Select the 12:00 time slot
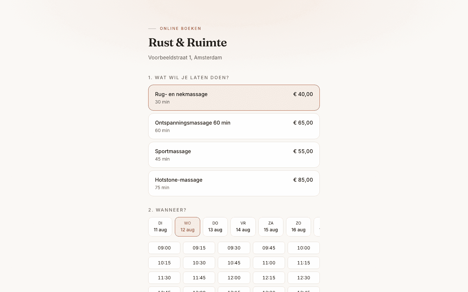This screenshot has width=468, height=292. click(x=234, y=278)
